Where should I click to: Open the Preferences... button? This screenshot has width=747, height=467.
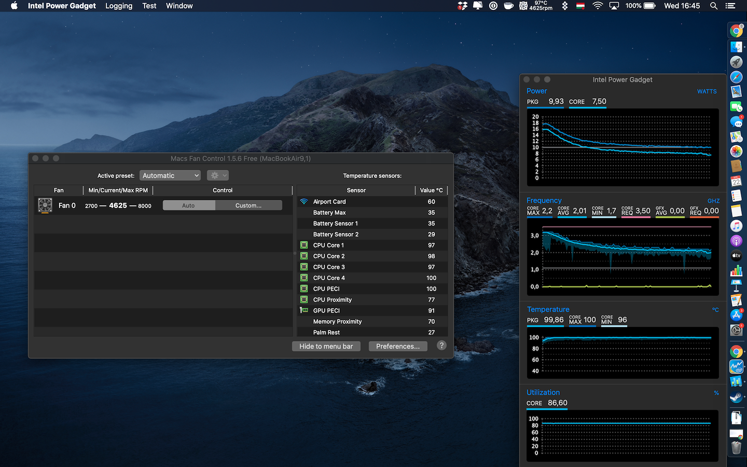coord(398,346)
